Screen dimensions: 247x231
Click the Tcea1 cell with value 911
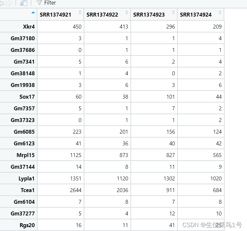[x=154, y=190]
